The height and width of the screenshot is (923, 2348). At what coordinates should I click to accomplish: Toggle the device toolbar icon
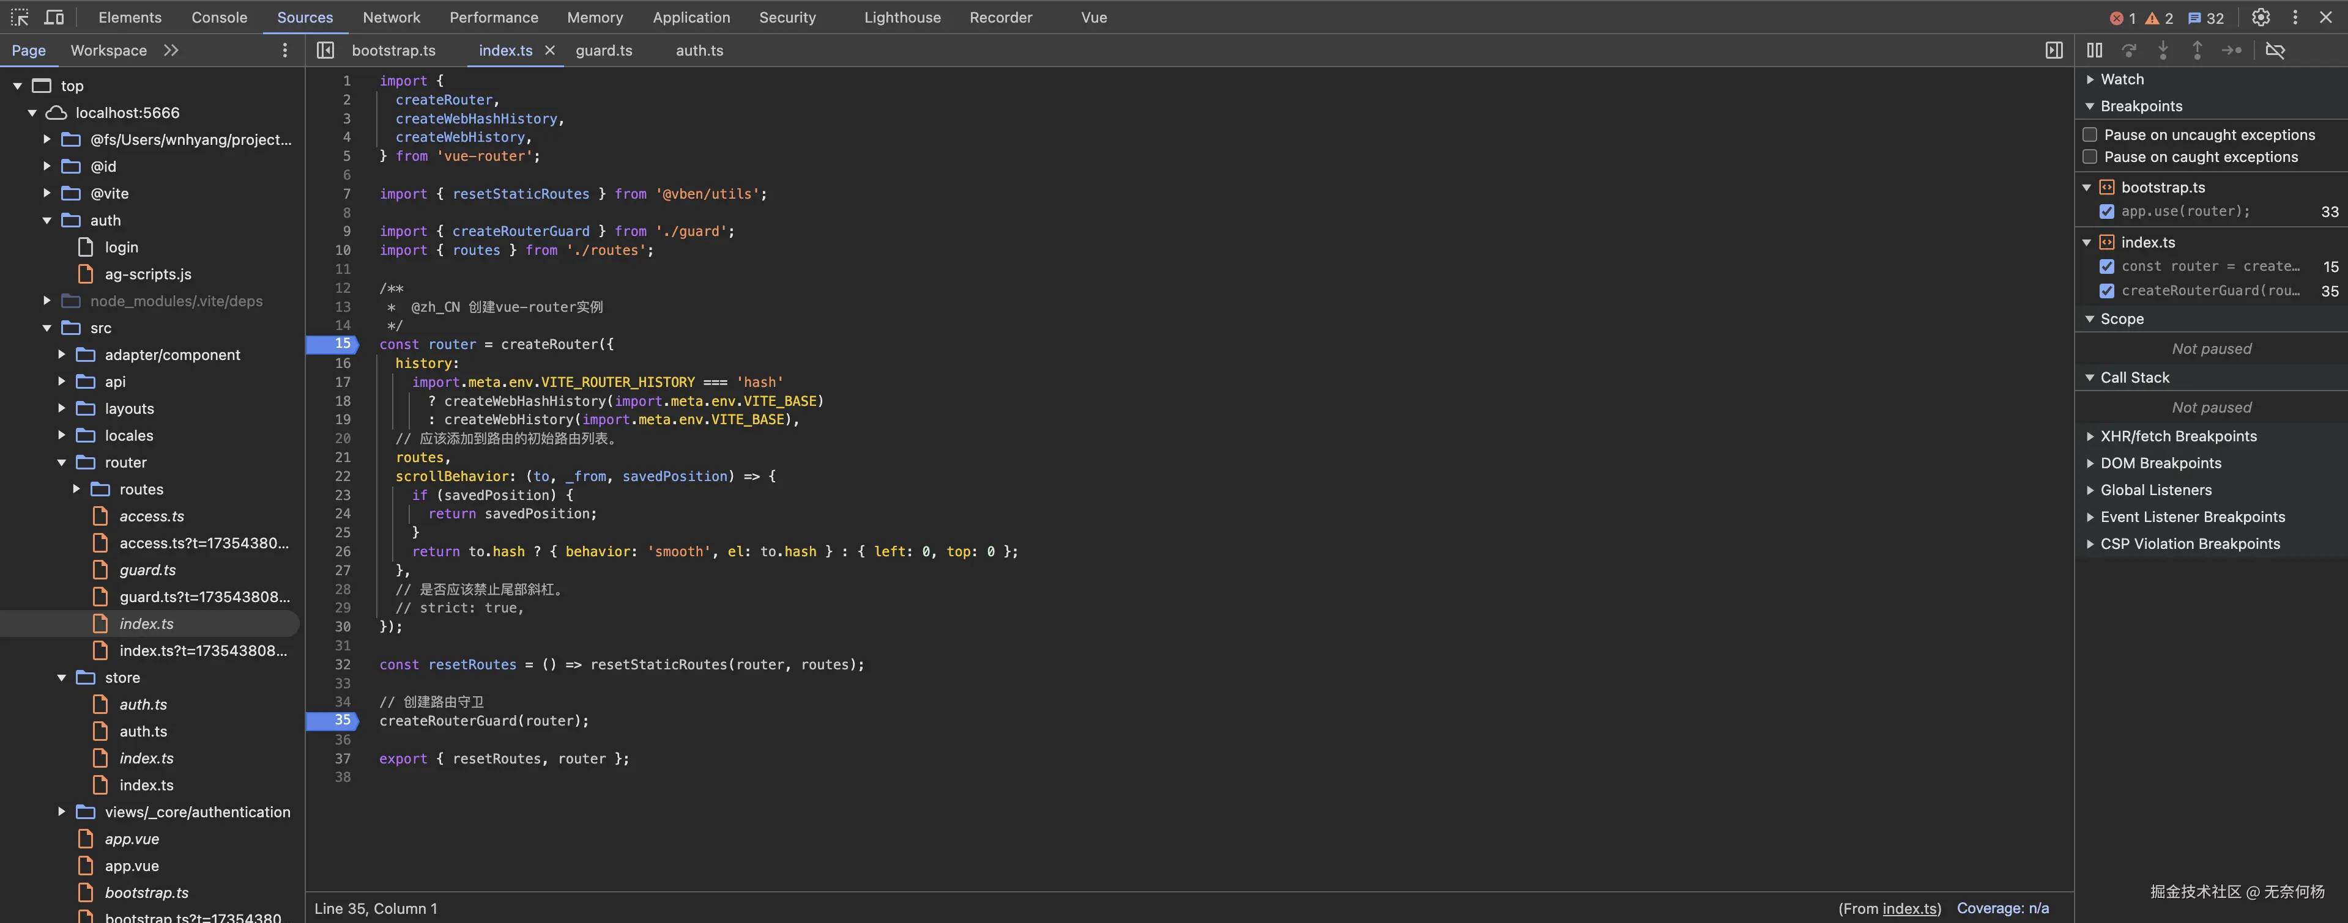click(x=54, y=17)
